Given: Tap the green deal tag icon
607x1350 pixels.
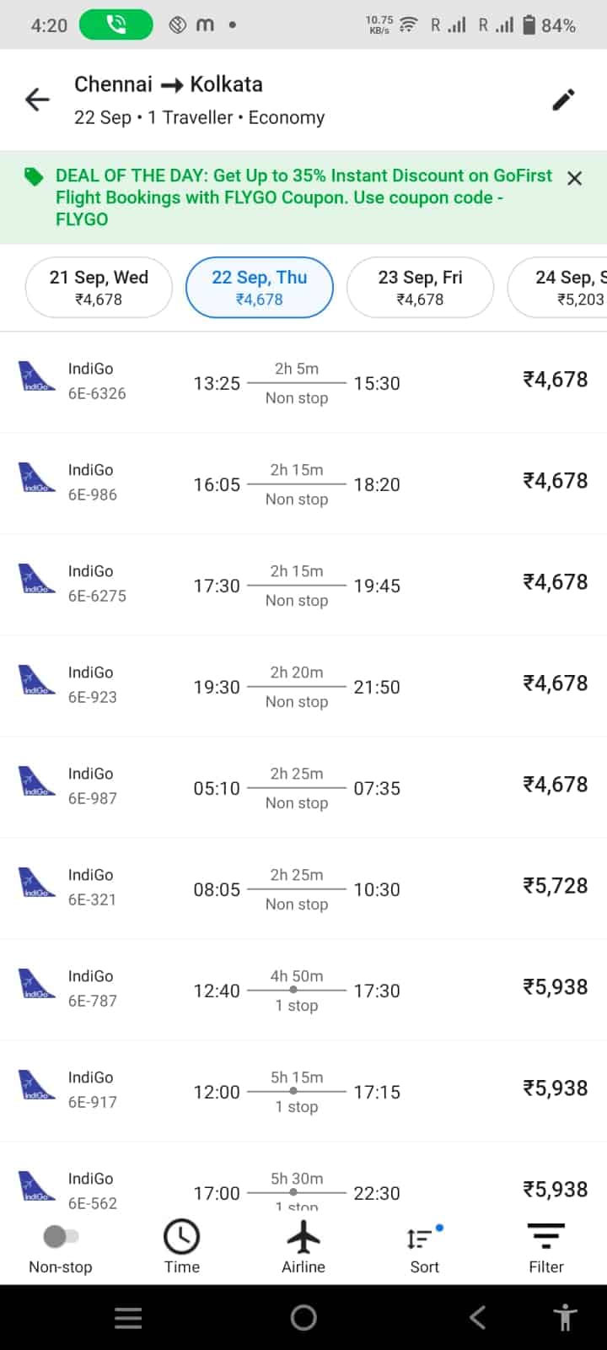Looking at the screenshot, I should pyautogui.click(x=34, y=176).
